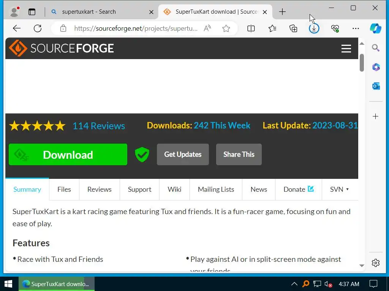The width and height of the screenshot is (389, 291).
Task: Open the 4:37 AM clock
Action: (349, 284)
